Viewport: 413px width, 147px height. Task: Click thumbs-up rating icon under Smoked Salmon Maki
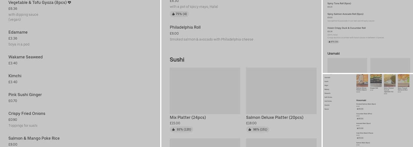357,109
